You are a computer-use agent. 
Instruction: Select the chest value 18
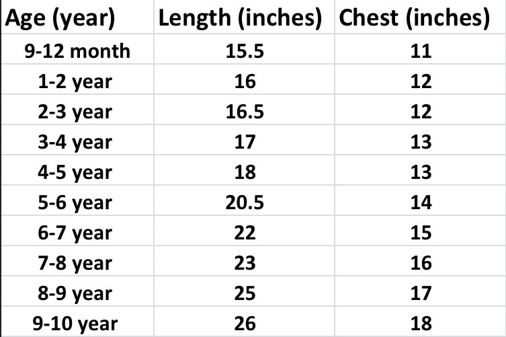(x=421, y=322)
